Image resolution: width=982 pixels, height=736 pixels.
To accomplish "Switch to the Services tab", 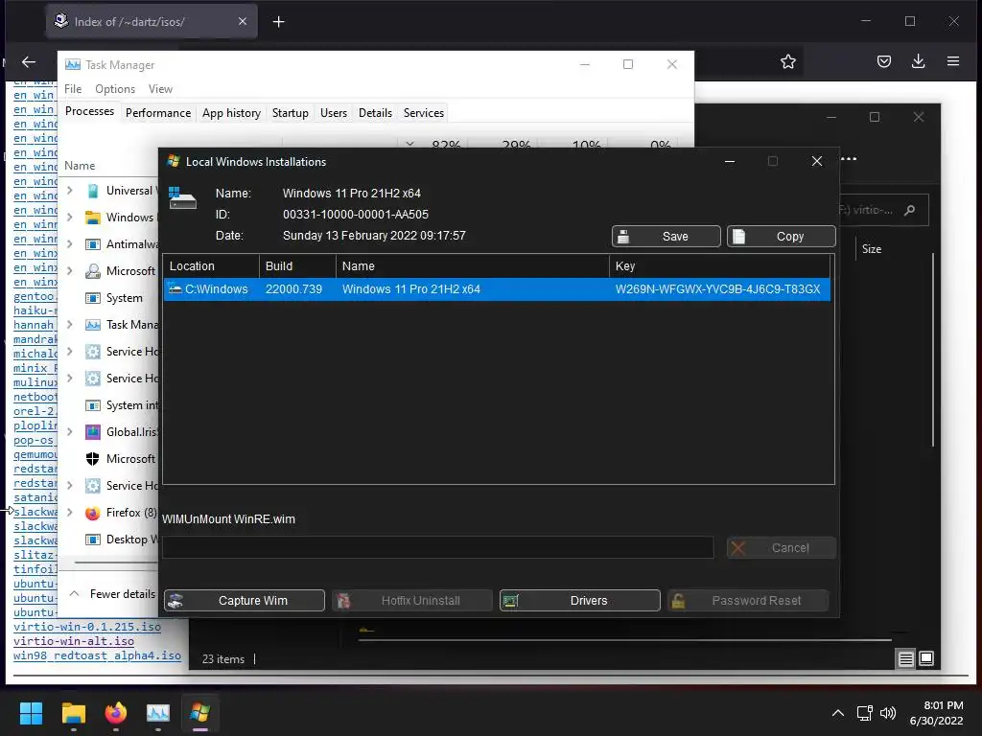I will (423, 113).
